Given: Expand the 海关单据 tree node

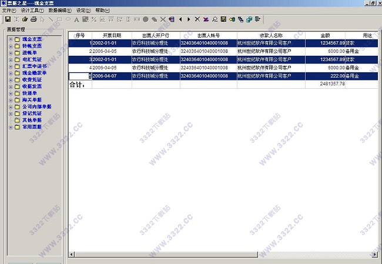Looking at the screenshot, I should point(11,100).
